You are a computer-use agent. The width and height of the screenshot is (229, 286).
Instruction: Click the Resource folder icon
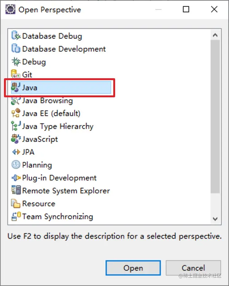tap(16, 203)
